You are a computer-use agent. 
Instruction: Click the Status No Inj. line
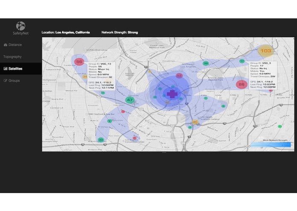pos(259,68)
